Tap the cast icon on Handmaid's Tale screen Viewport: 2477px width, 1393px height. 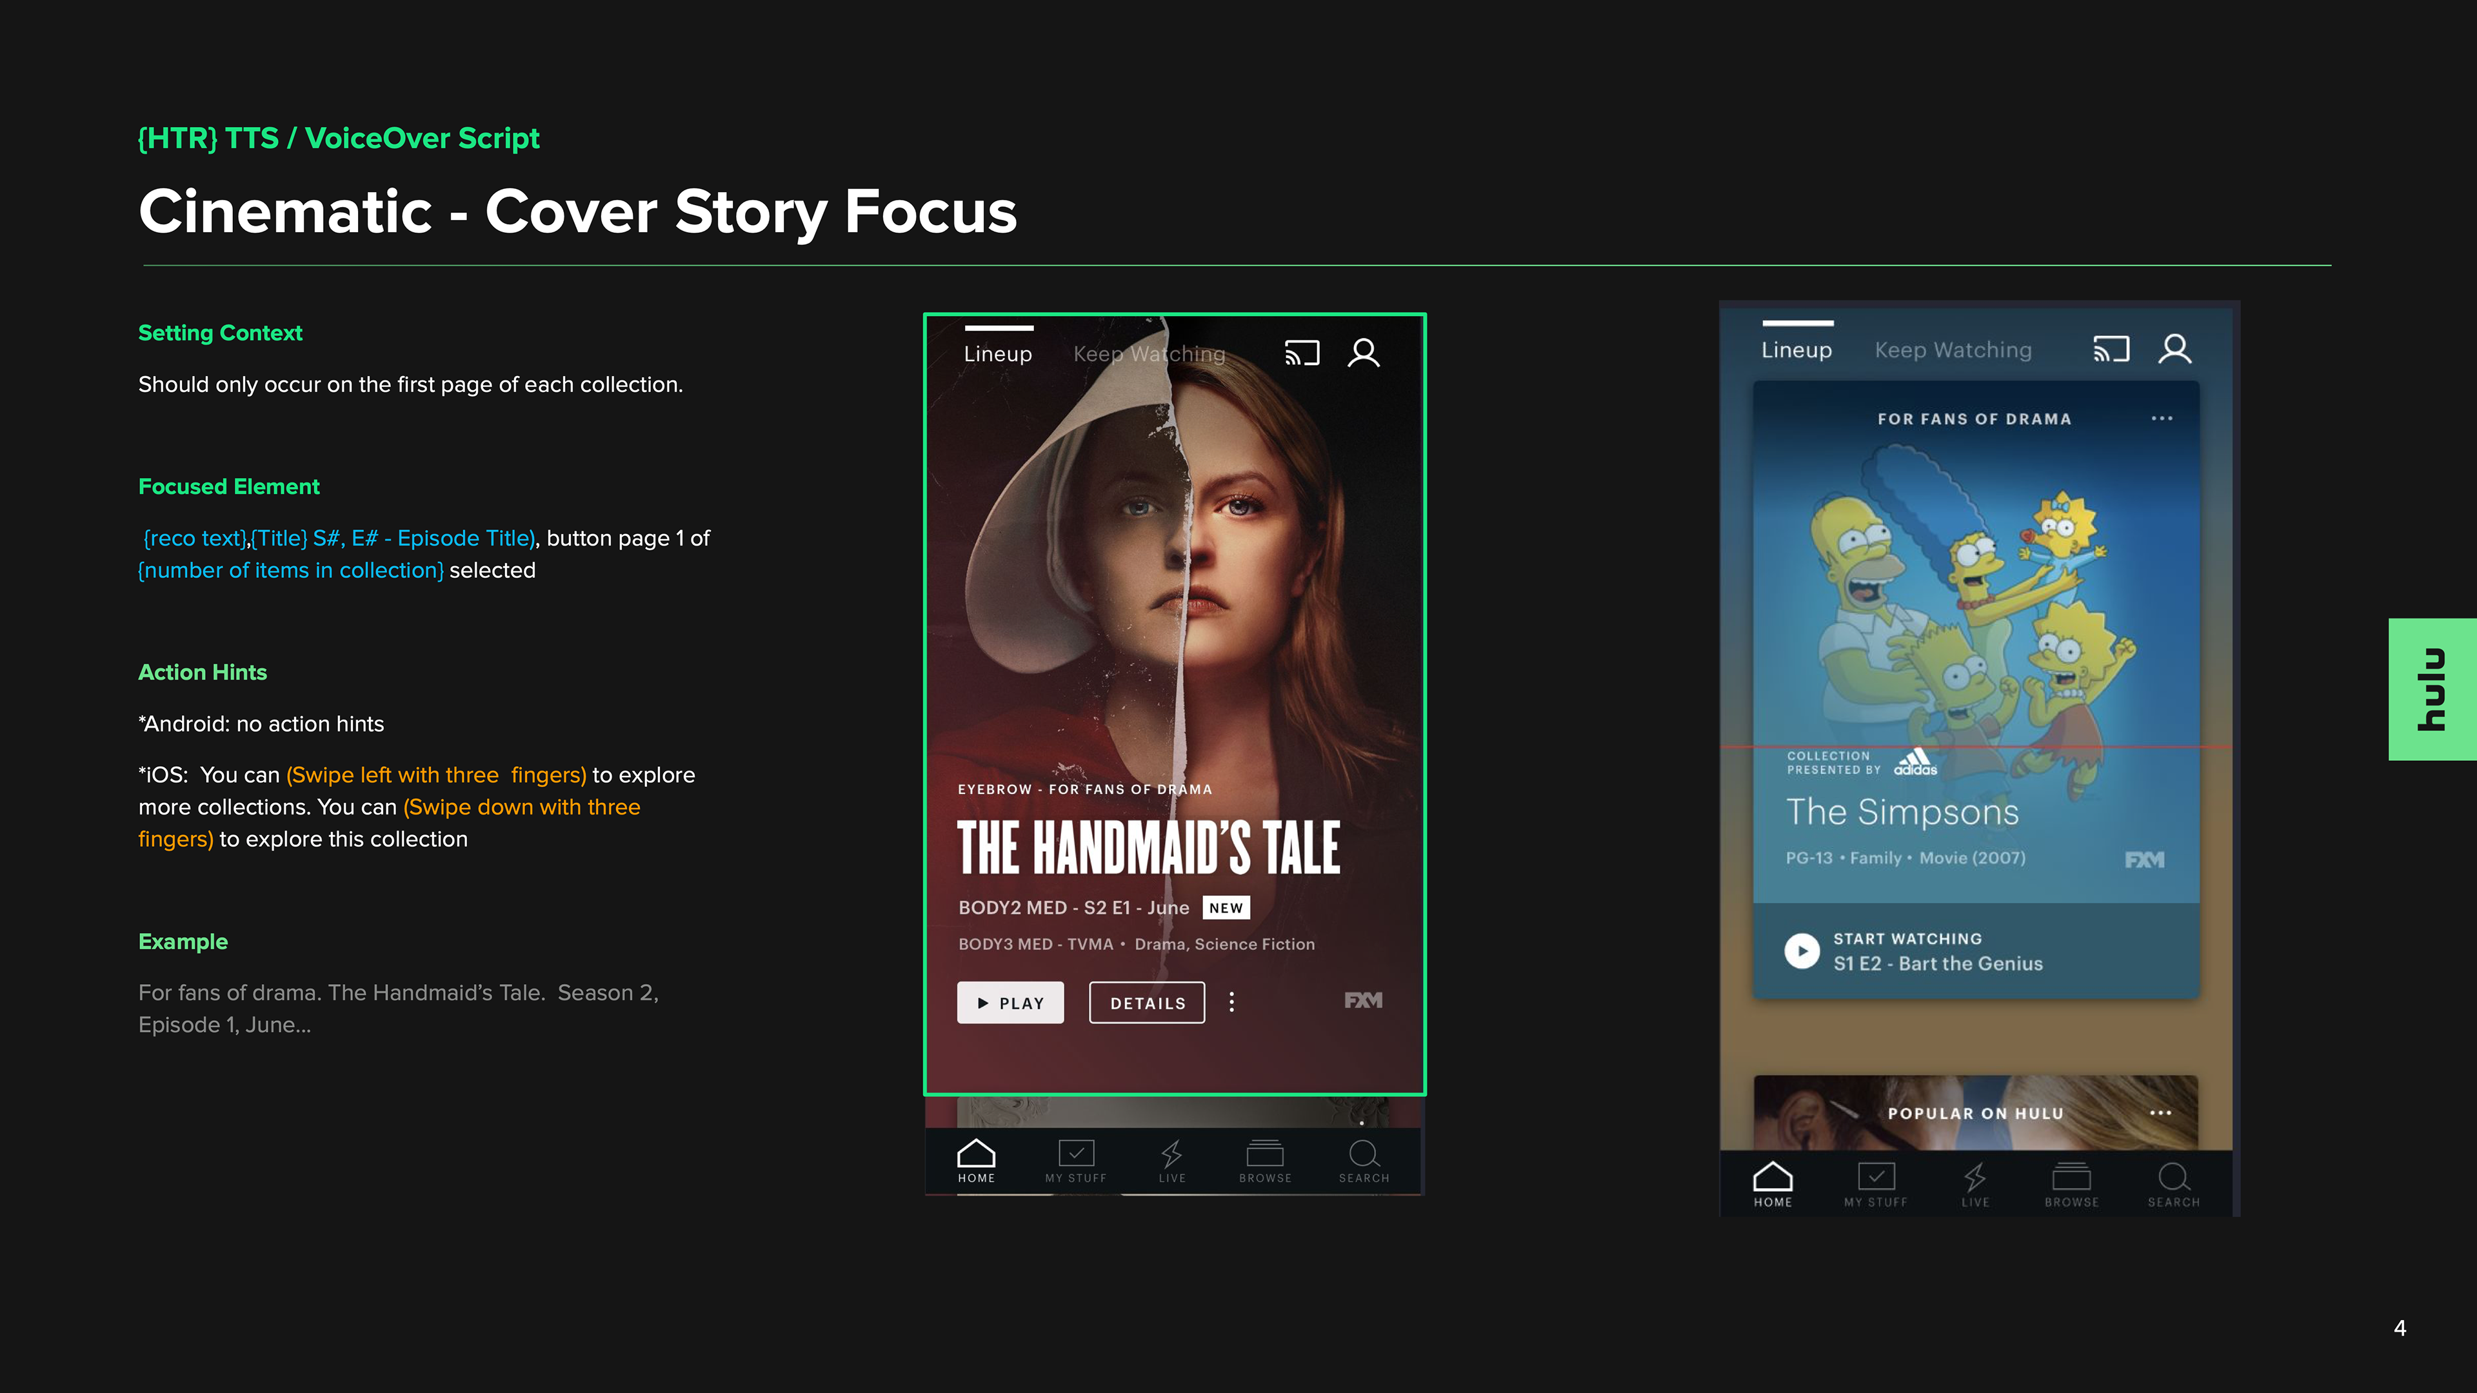point(1302,353)
